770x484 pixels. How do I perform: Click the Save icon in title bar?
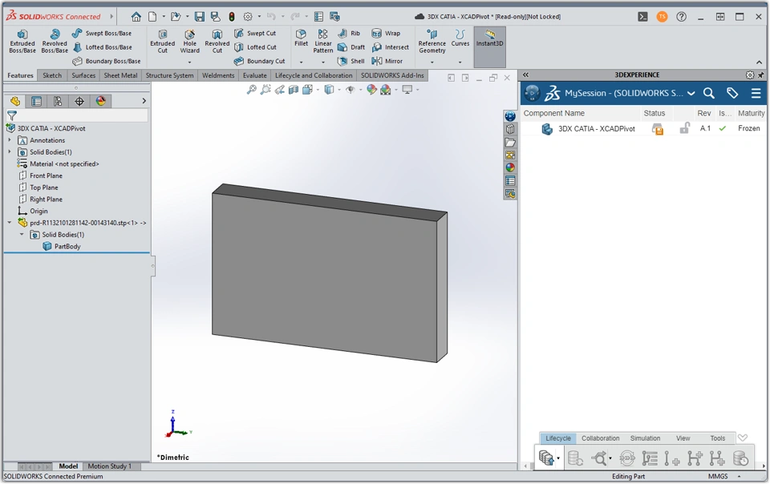coord(200,17)
